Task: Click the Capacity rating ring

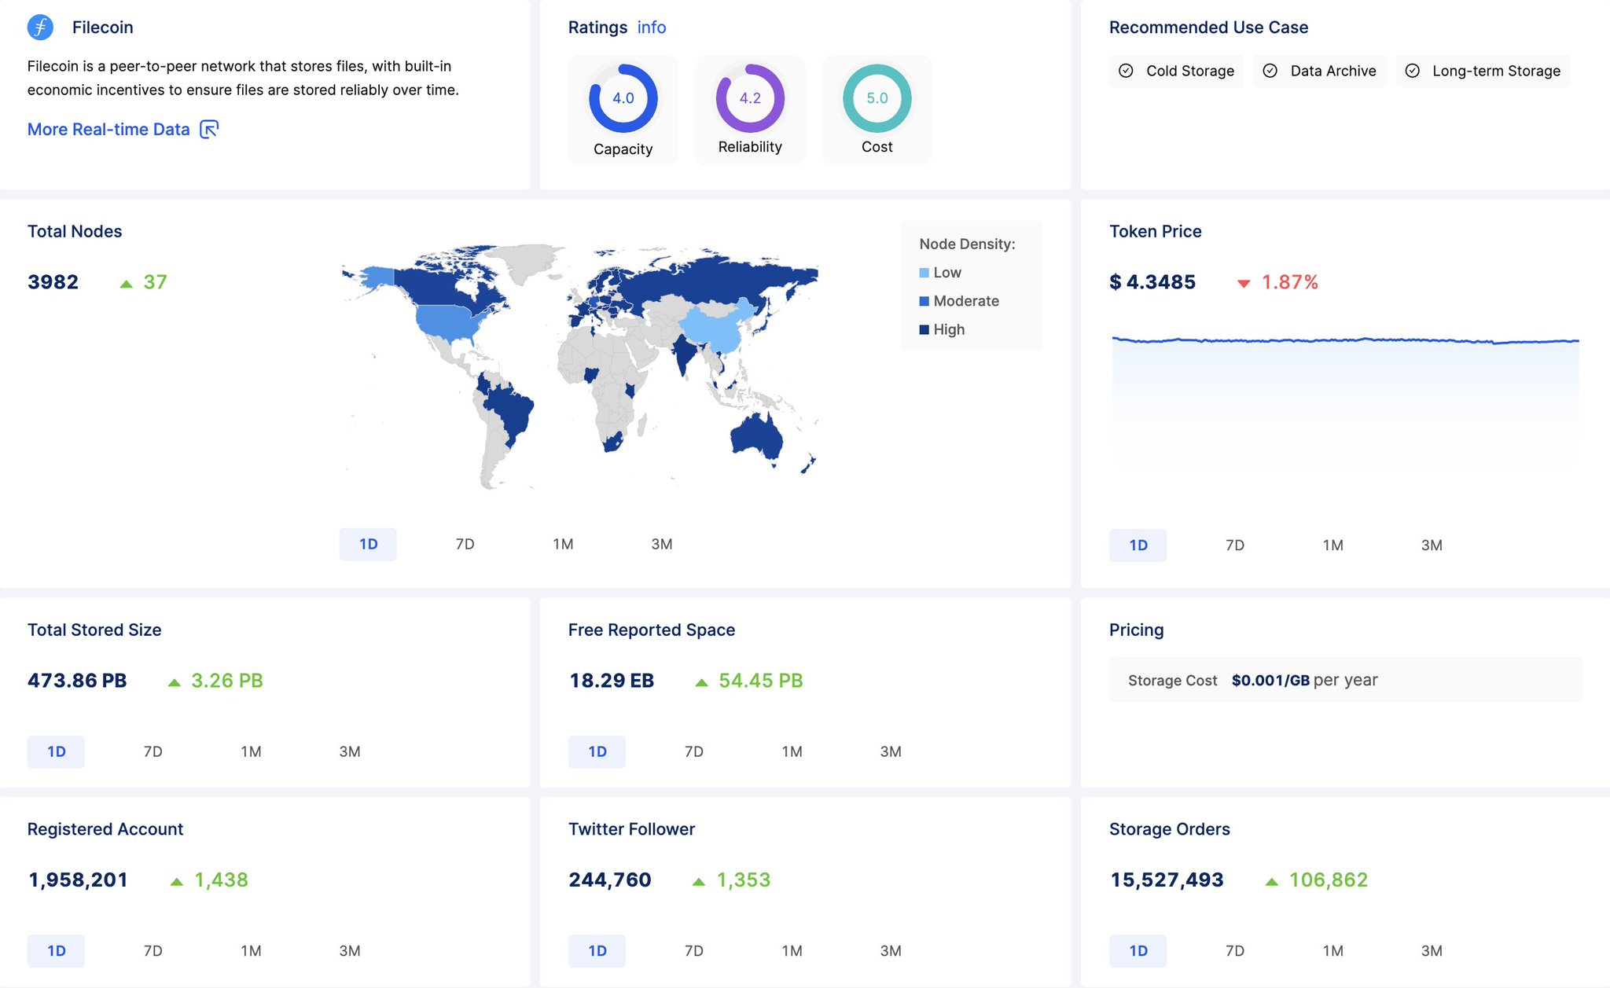Action: 623,98
